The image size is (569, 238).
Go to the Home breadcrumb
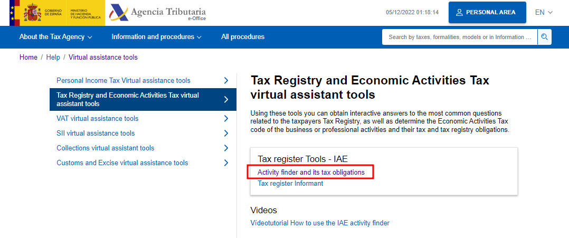(x=29, y=58)
